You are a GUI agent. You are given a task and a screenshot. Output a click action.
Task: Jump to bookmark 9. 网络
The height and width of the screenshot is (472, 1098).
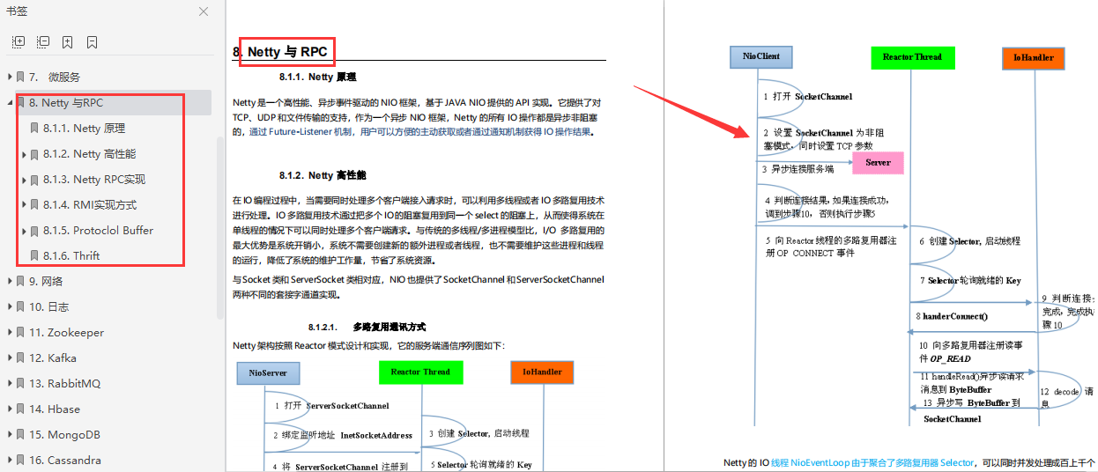pos(46,282)
